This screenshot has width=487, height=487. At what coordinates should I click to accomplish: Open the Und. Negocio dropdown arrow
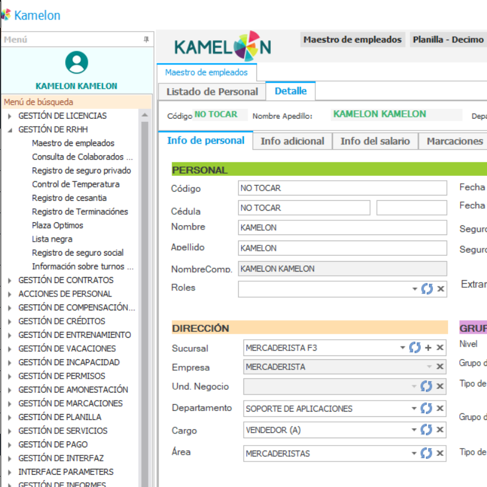[x=414, y=387]
